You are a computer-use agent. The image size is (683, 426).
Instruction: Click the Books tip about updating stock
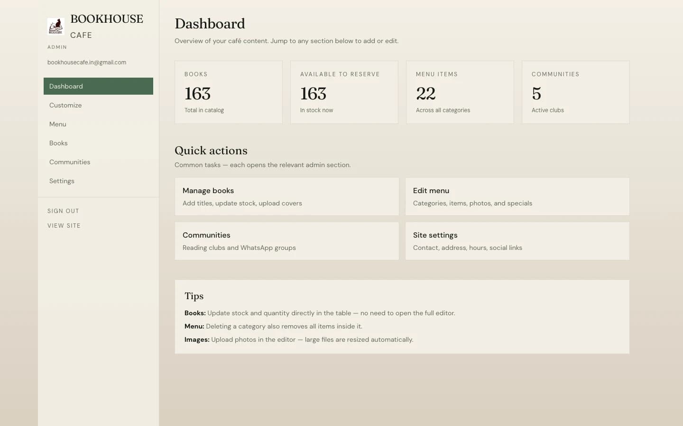pos(320,313)
